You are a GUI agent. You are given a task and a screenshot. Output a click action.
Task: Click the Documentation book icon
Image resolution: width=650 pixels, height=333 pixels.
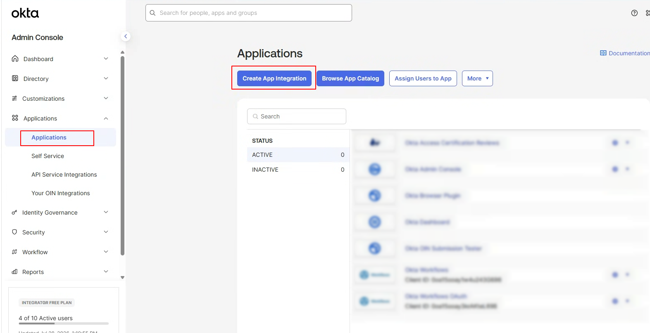coord(603,53)
